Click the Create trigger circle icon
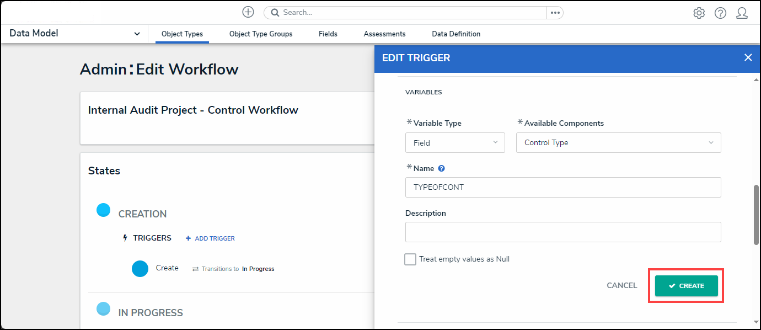This screenshot has height=330, width=761. click(x=140, y=269)
